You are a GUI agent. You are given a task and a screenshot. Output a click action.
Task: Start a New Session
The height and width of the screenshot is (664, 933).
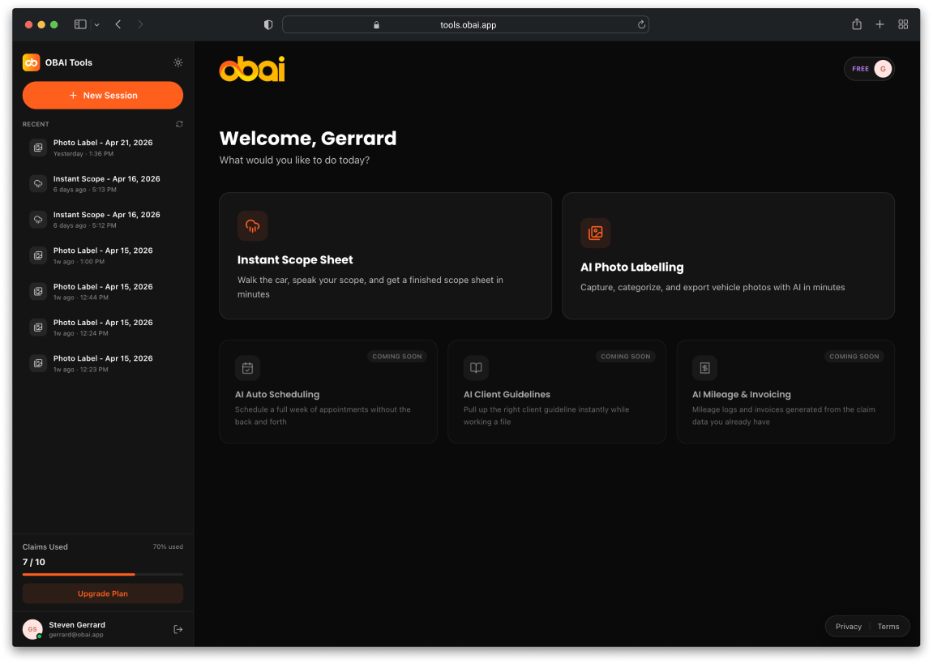click(103, 95)
